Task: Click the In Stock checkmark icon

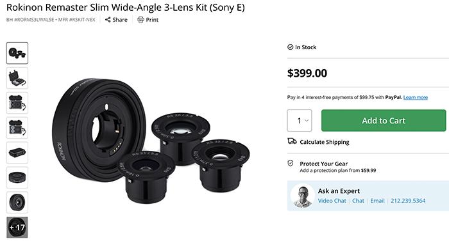Action: point(290,47)
